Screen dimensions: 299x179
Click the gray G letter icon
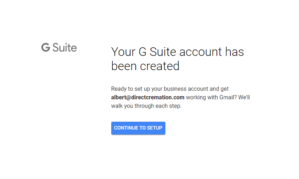46,47
